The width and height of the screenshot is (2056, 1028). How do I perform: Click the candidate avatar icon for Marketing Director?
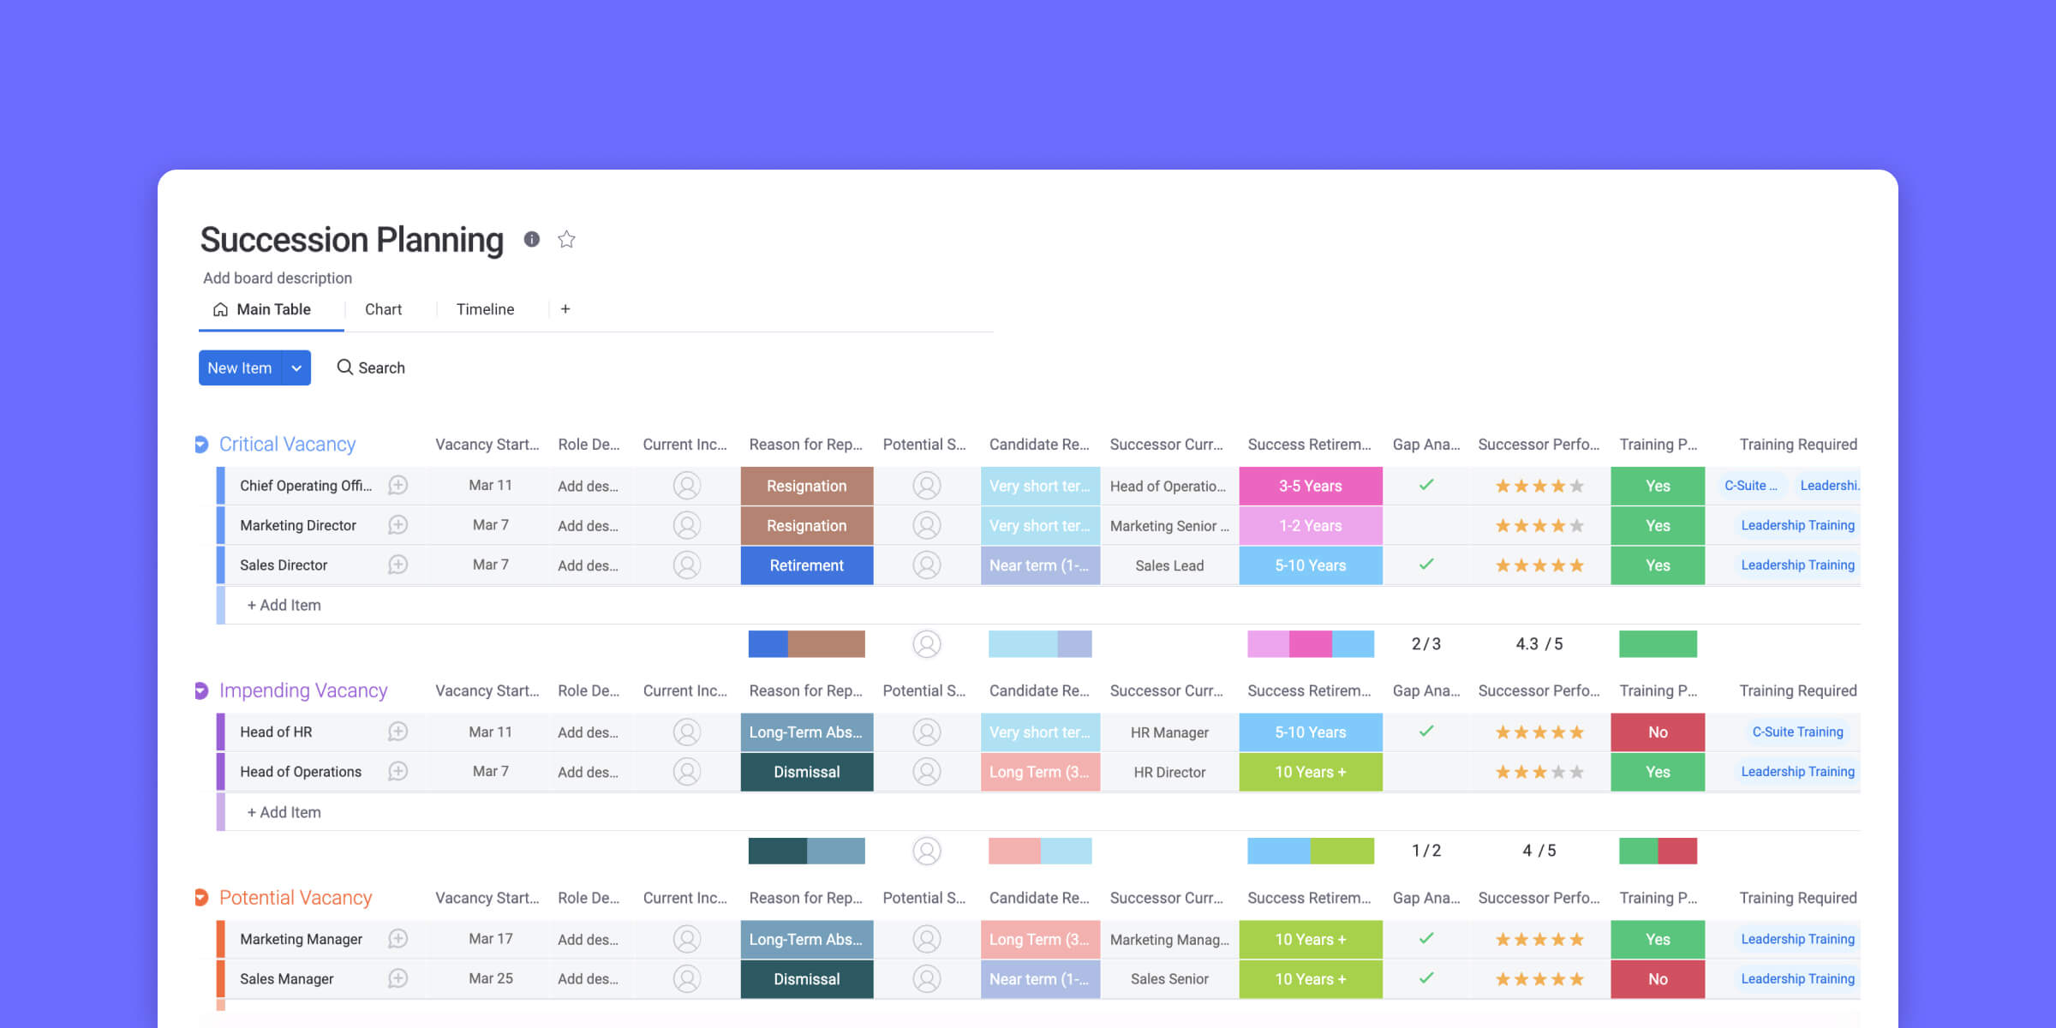pos(924,524)
